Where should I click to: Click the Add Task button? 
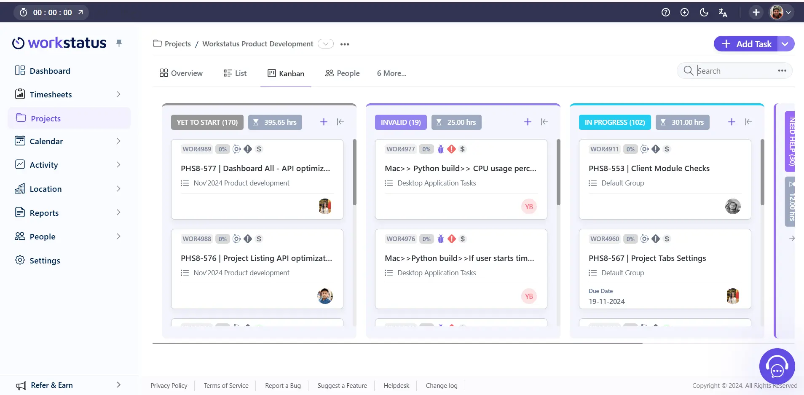point(746,44)
